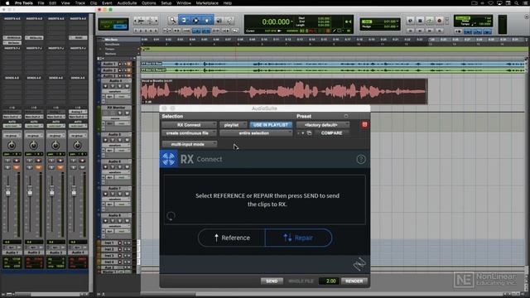Viewport: 530px width, 298px height.
Task: Open the AudioSuite menu
Action: [127, 3]
